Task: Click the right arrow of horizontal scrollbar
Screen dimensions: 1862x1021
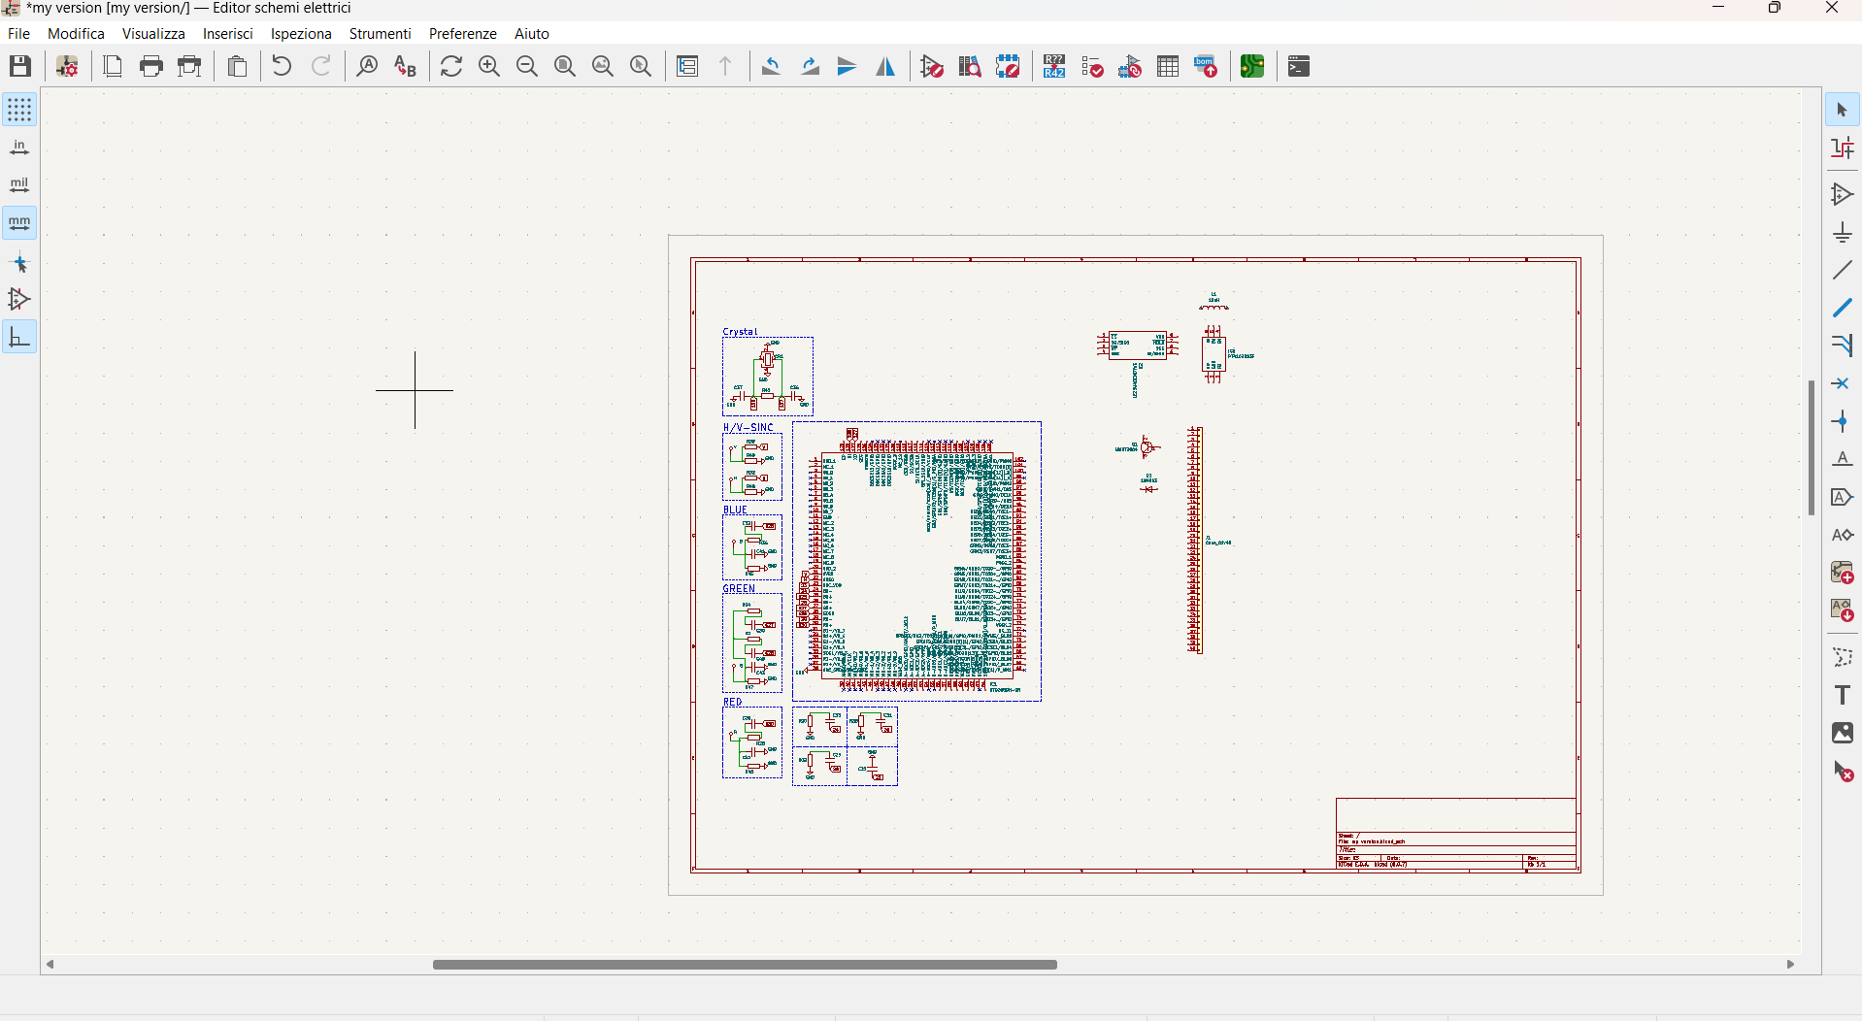Action: 1791,965
